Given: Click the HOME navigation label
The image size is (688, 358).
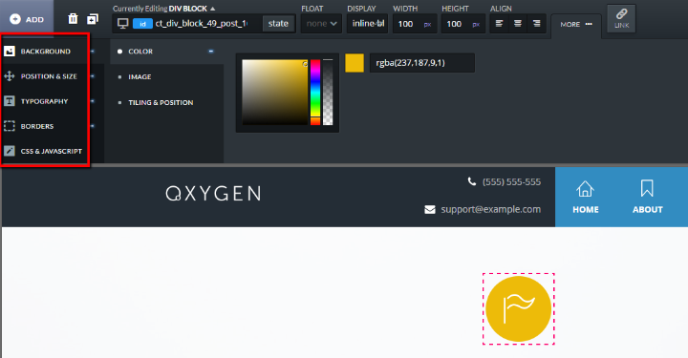Looking at the screenshot, I should (586, 209).
